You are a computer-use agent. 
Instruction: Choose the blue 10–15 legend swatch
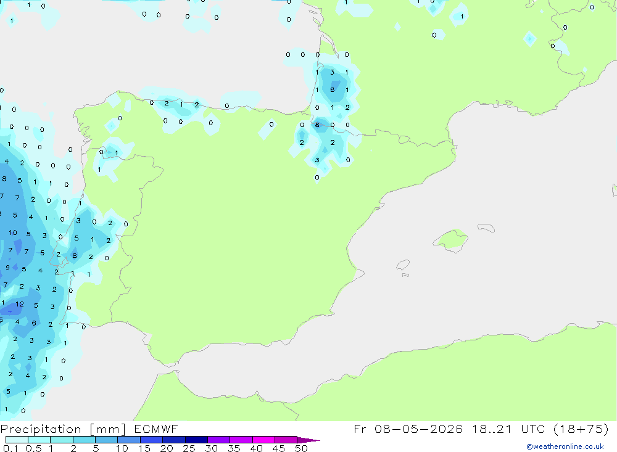(x=129, y=440)
